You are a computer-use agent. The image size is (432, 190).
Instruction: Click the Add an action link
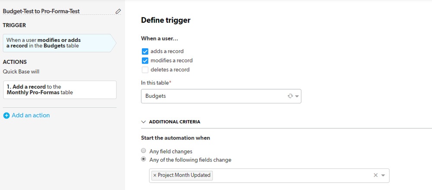(31, 115)
